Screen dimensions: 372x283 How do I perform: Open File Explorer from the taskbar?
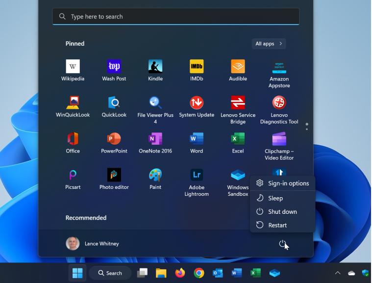point(161,273)
